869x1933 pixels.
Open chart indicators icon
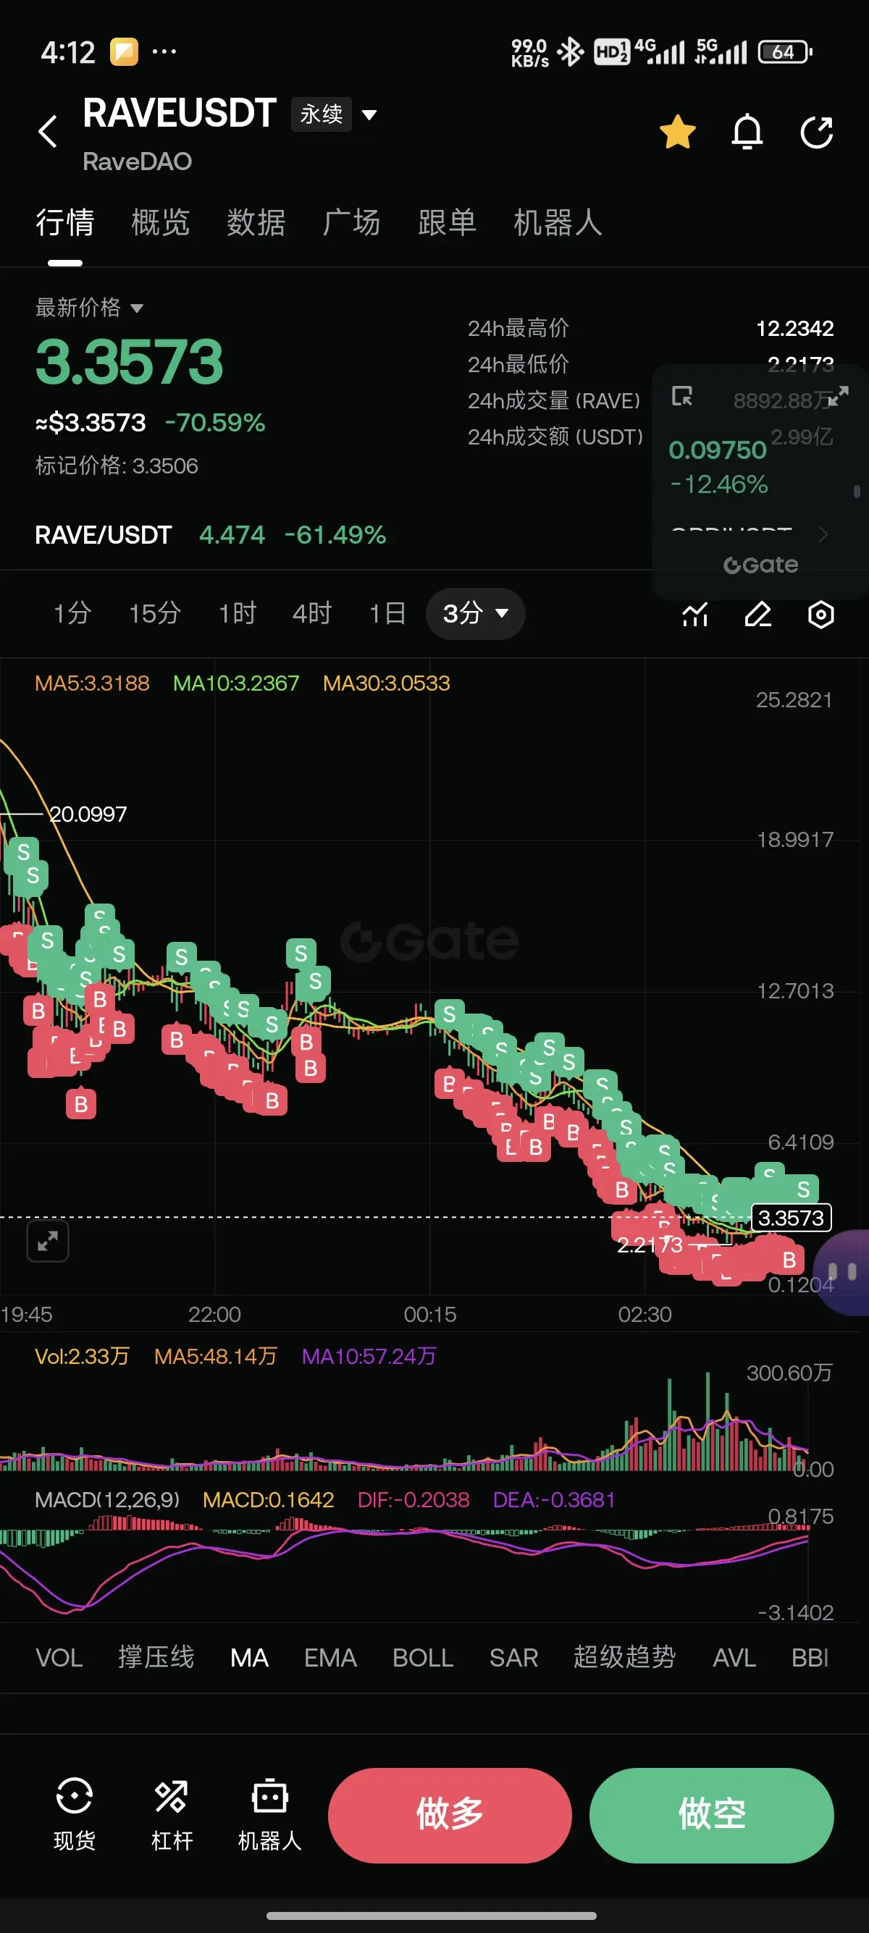click(695, 615)
